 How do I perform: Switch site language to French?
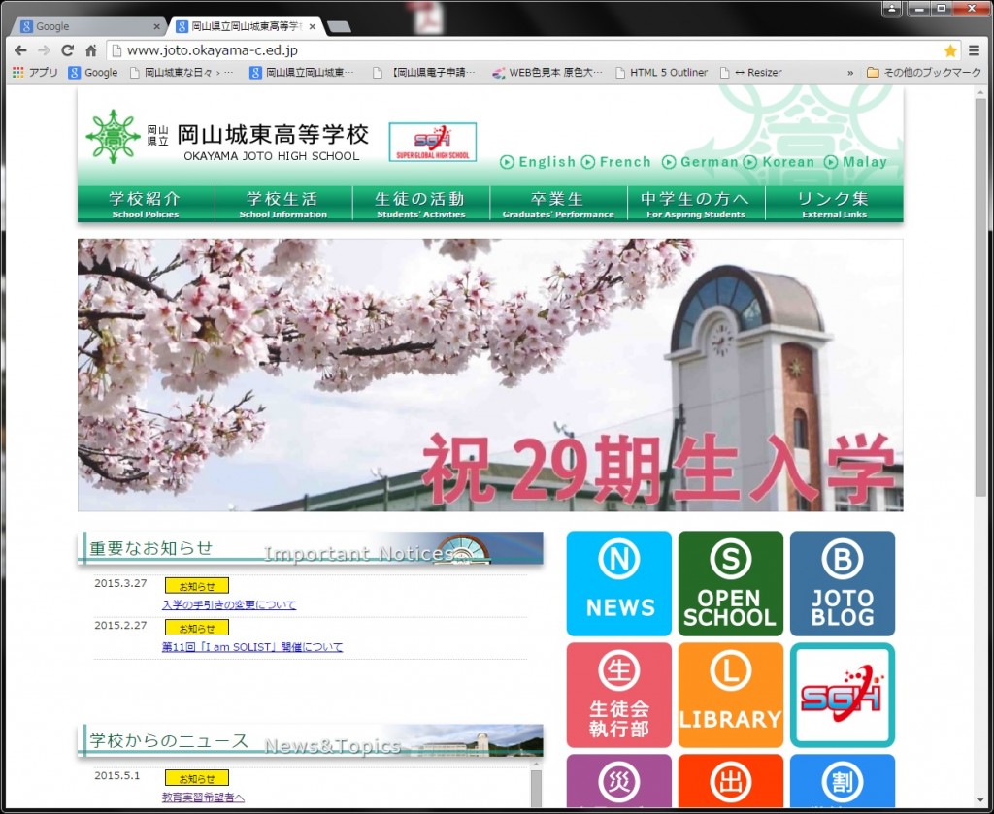616,162
